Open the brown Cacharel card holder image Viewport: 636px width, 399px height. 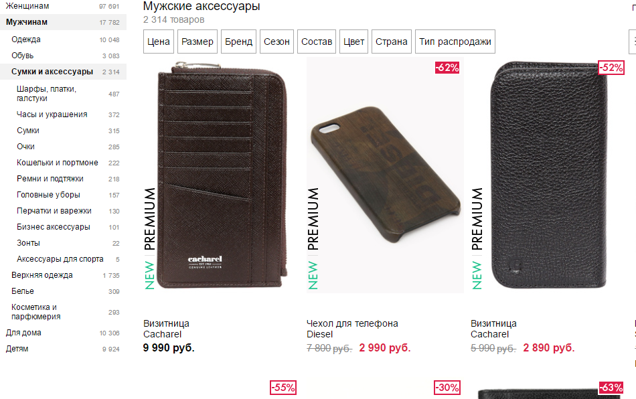tap(222, 175)
